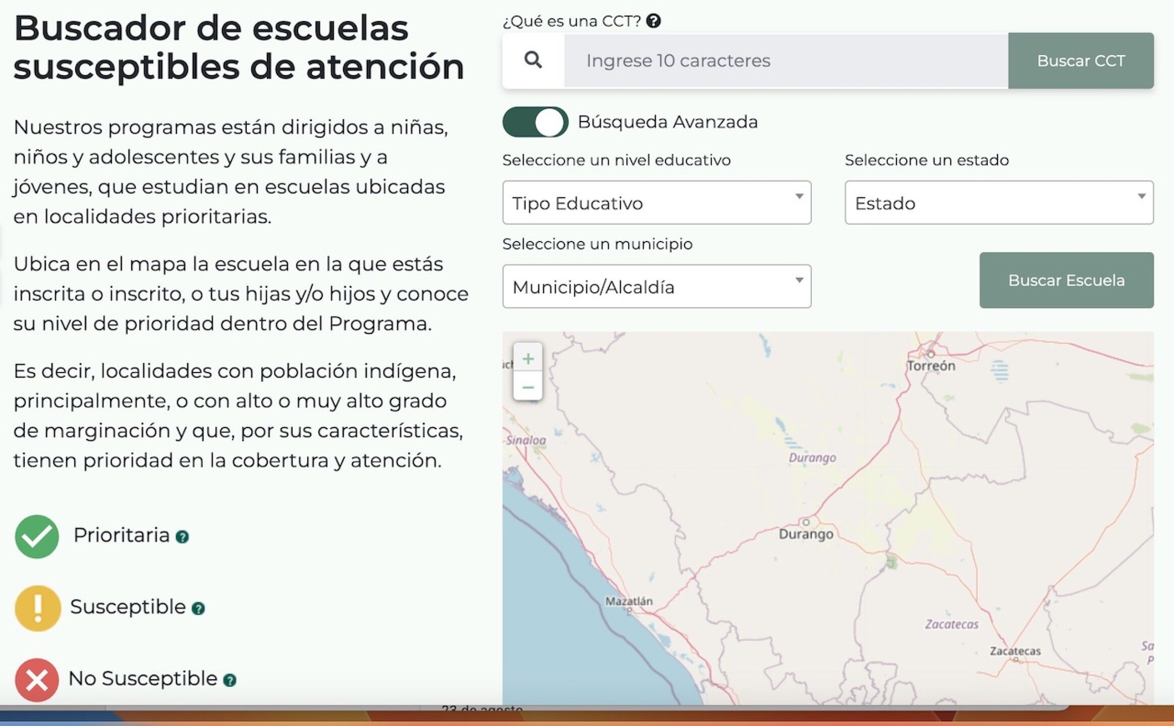Open the Estado dropdown
The image size is (1174, 726).
[998, 203]
